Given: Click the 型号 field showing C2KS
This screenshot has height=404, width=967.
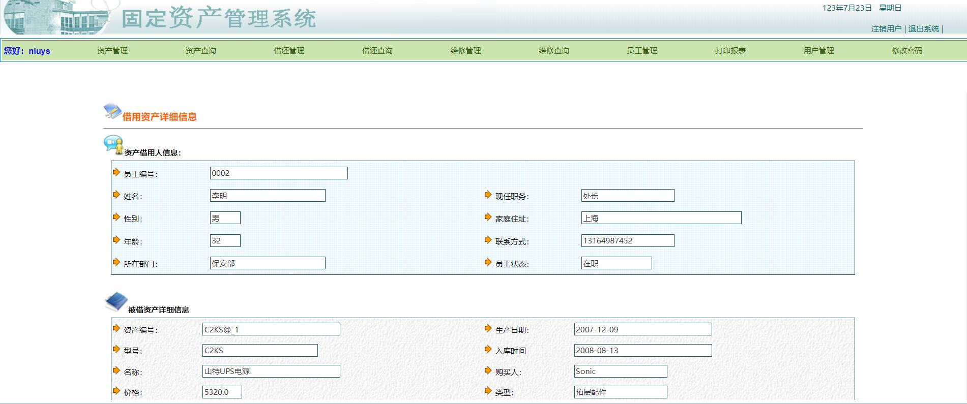Looking at the screenshot, I should [260, 350].
